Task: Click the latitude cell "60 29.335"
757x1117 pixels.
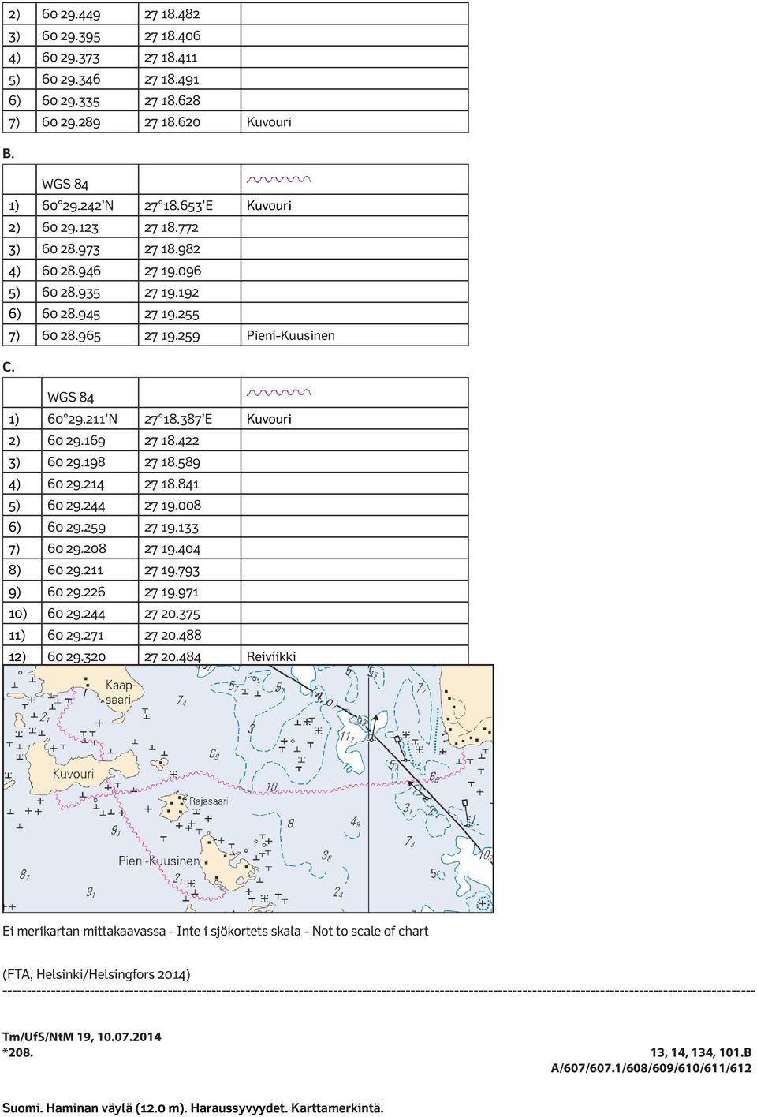Action: [x=71, y=100]
